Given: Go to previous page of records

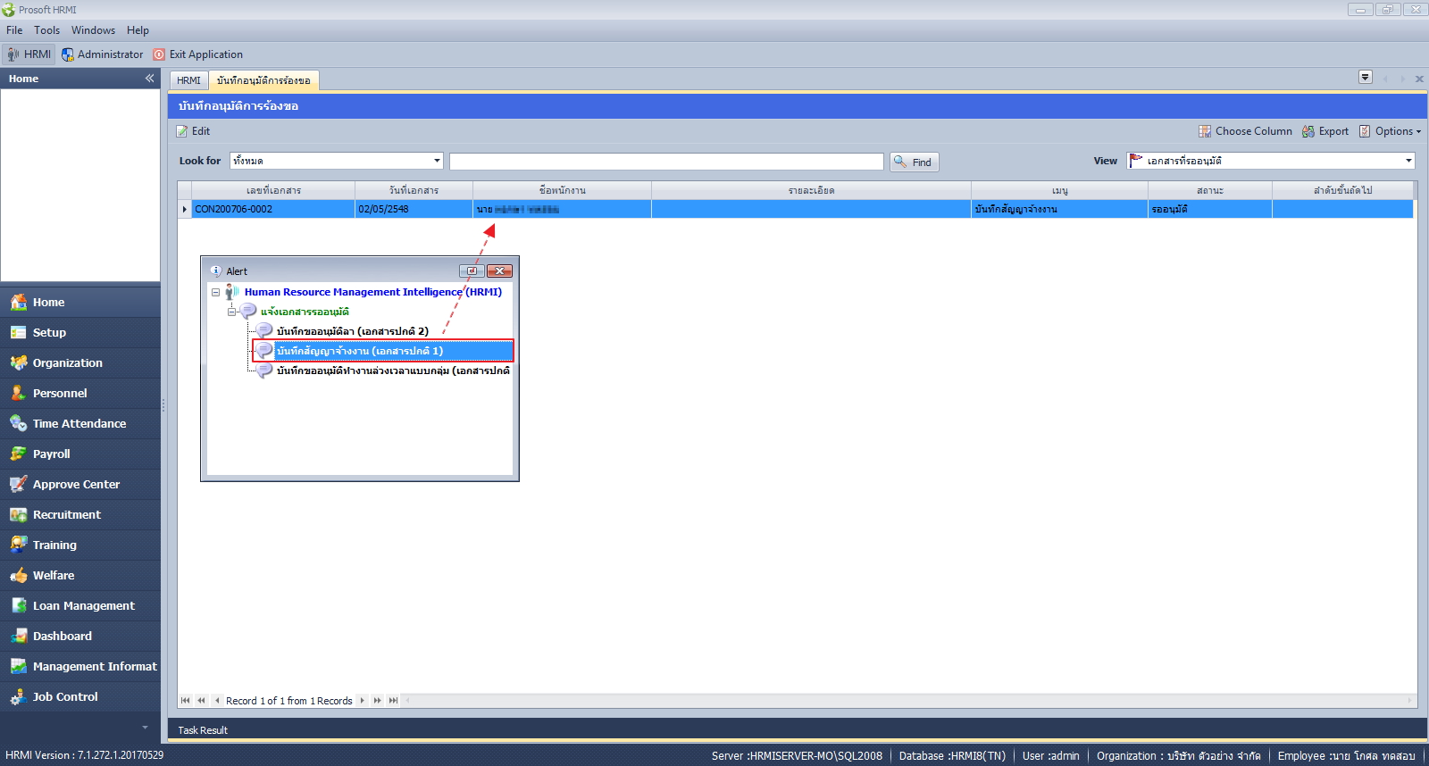Looking at the screenshot, I should [x=201, y=701].
